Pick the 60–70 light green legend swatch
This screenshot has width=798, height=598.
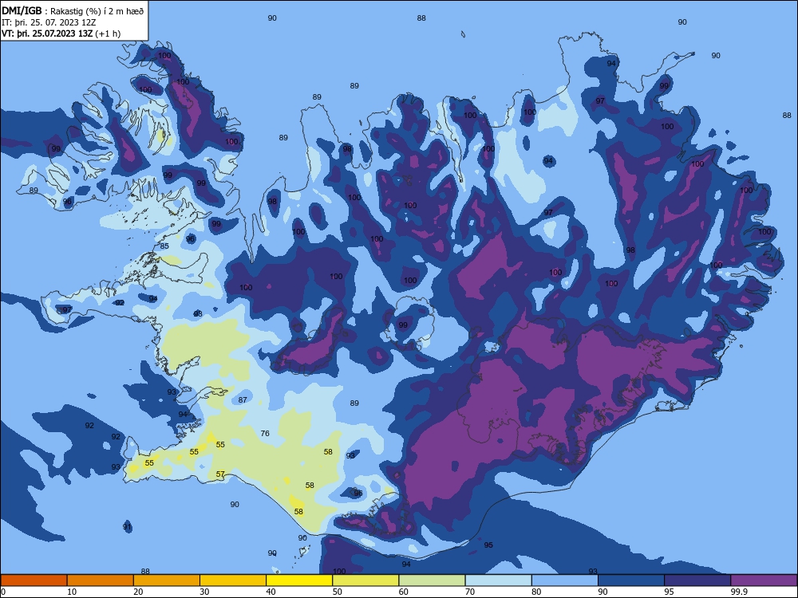click(x=432, y=580)
